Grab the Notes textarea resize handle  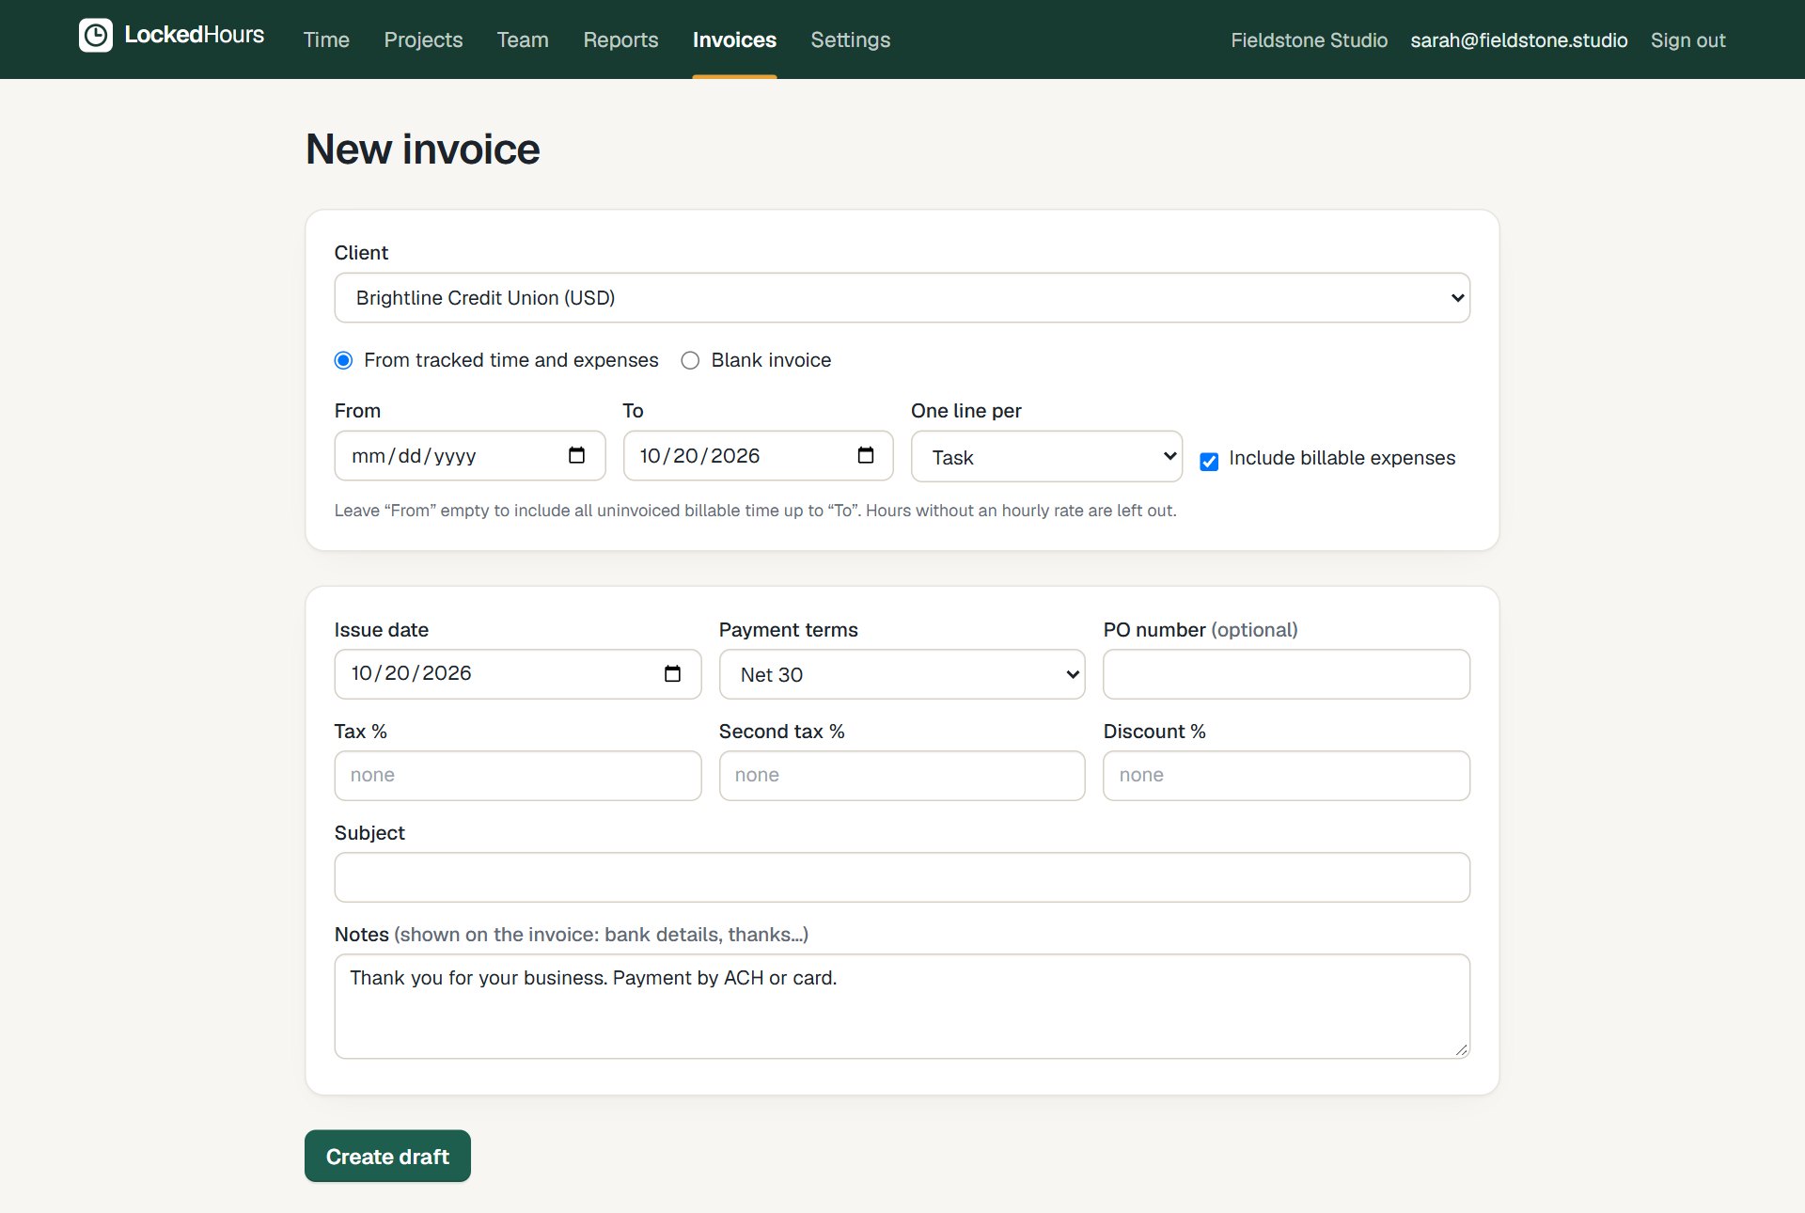[1461, 1049]
